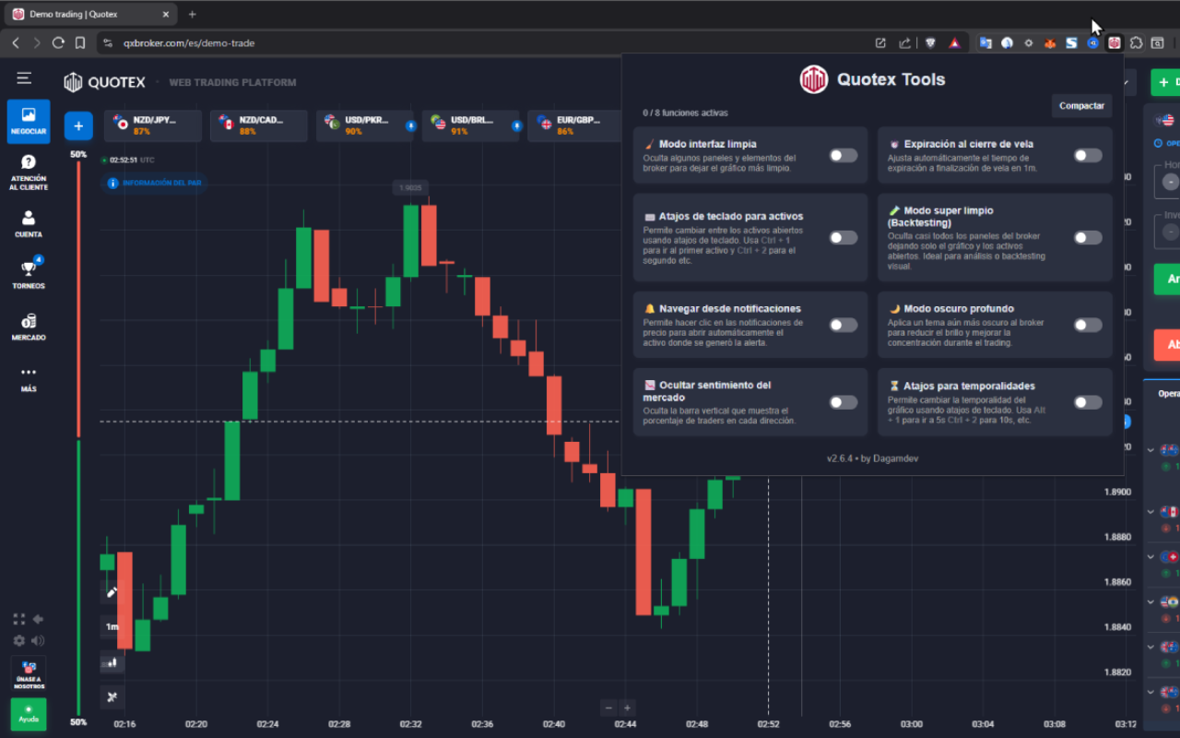This screenshot has width=1180, height=738.
Task: Enable Modo interfaz limpia
Action: 843,155
